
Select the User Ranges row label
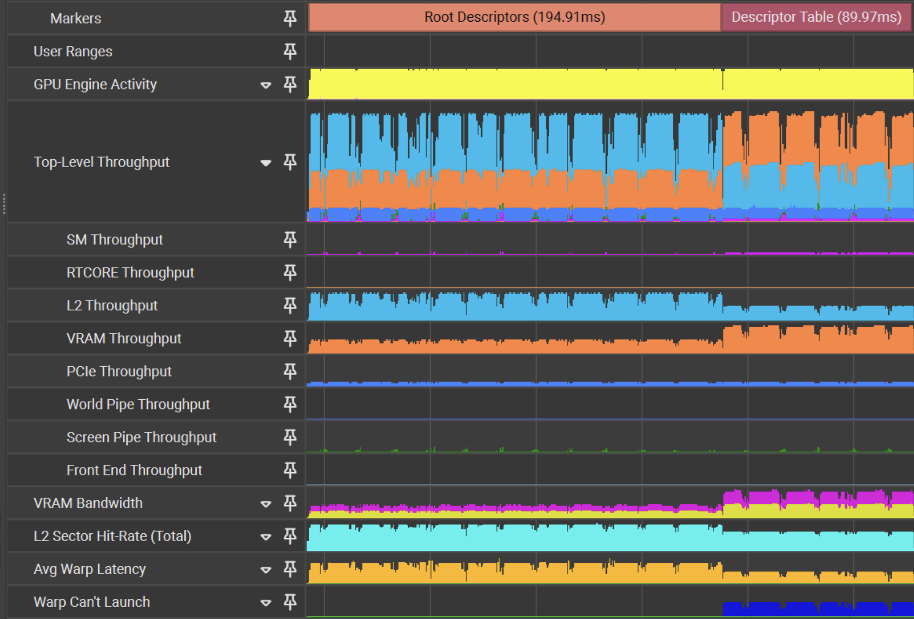click(x=73, y=52)
